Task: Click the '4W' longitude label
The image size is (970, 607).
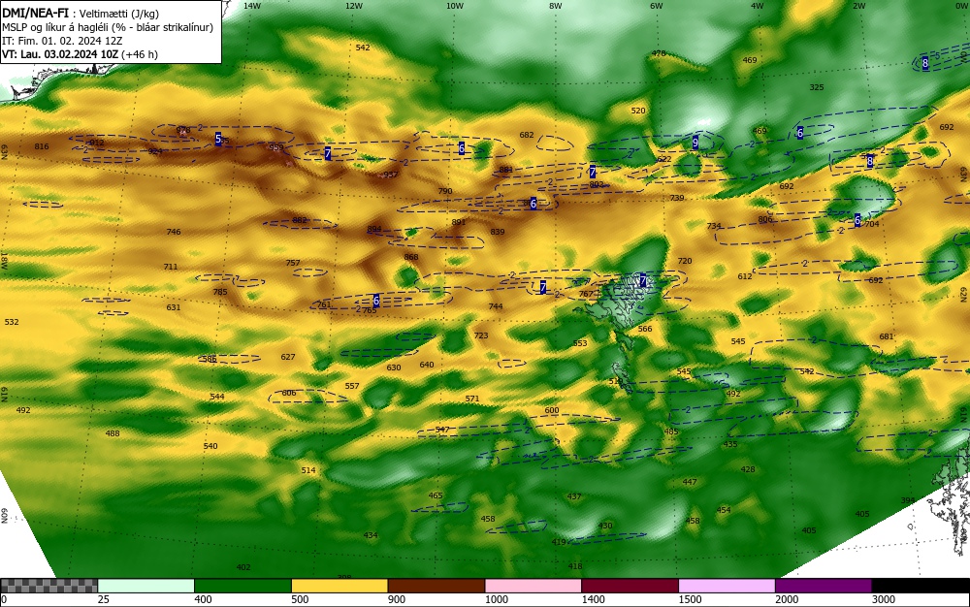Action: [758, 6]
